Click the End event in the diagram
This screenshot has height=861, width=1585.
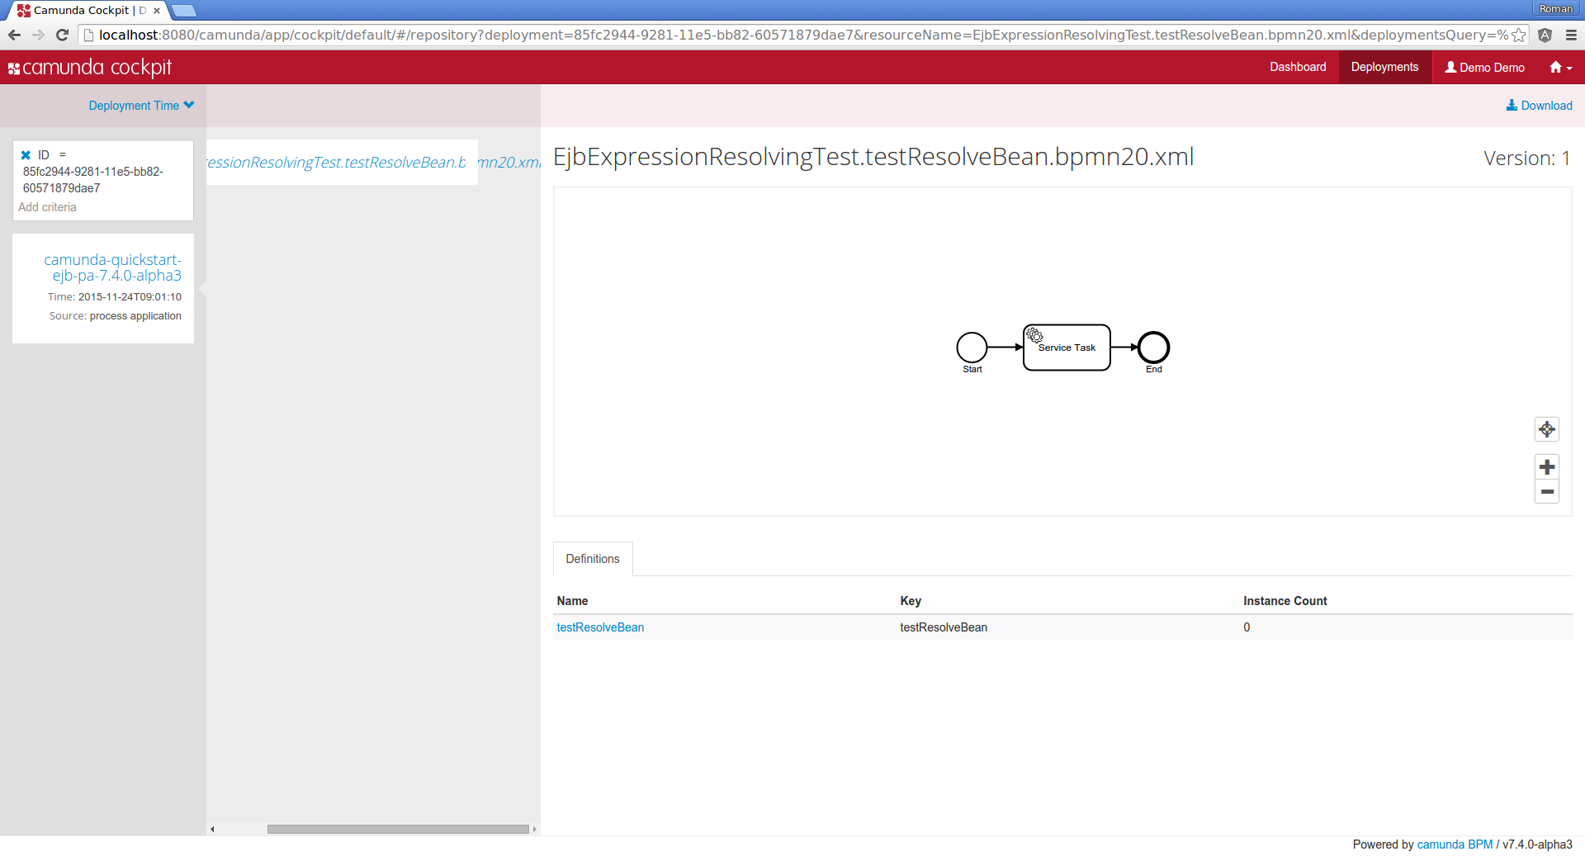pyautogui.click(x=1153, y=348)
